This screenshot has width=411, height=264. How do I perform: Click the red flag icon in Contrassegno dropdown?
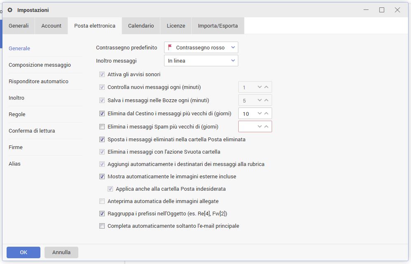[x=170, y=47]
